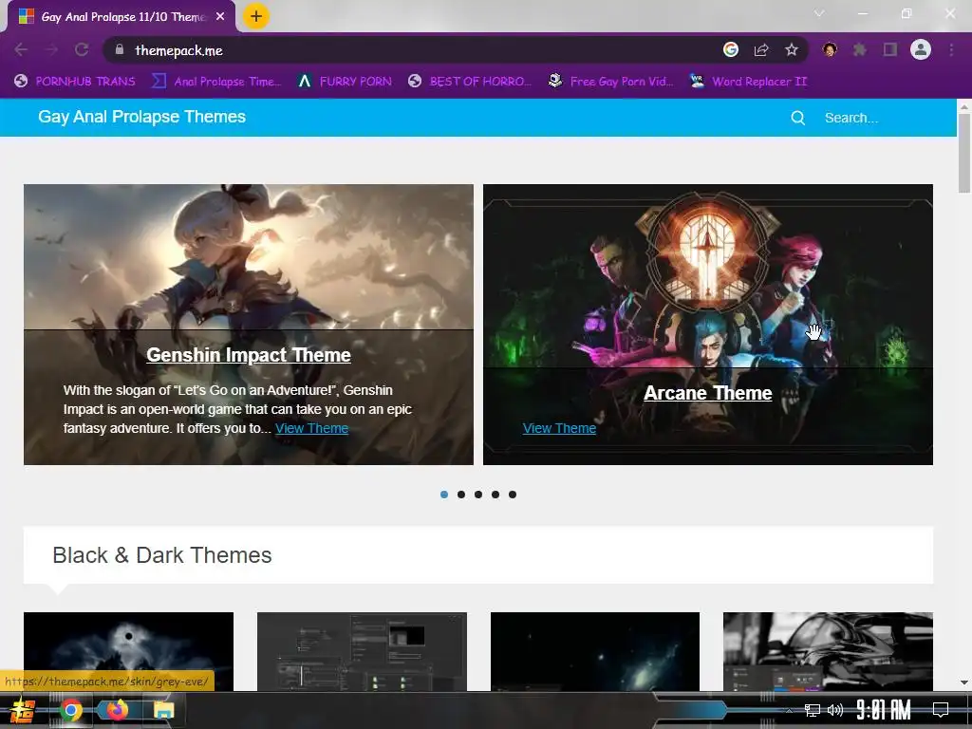Show hidden tray icons chevron
Image resolution: width=972 pixels, height=729 pixels.
[789, 710]
